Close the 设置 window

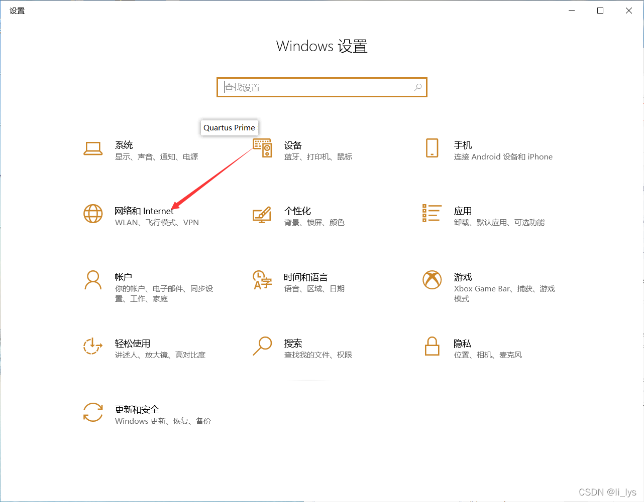pos(629,11)
